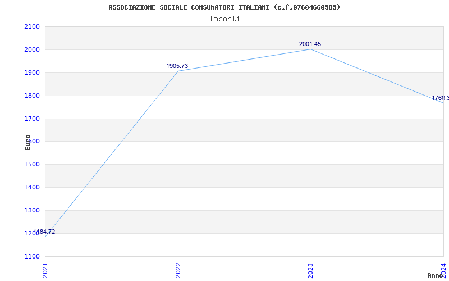Viewport: 449px width, 281px height.
Task: Click the 1300 y-axis tick label
Action: coord(32,210)
